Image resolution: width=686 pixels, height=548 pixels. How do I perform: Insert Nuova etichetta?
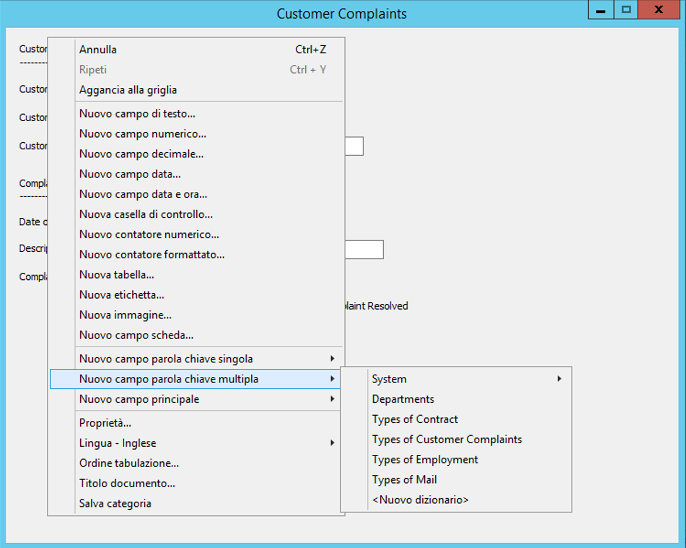point(196,294)
